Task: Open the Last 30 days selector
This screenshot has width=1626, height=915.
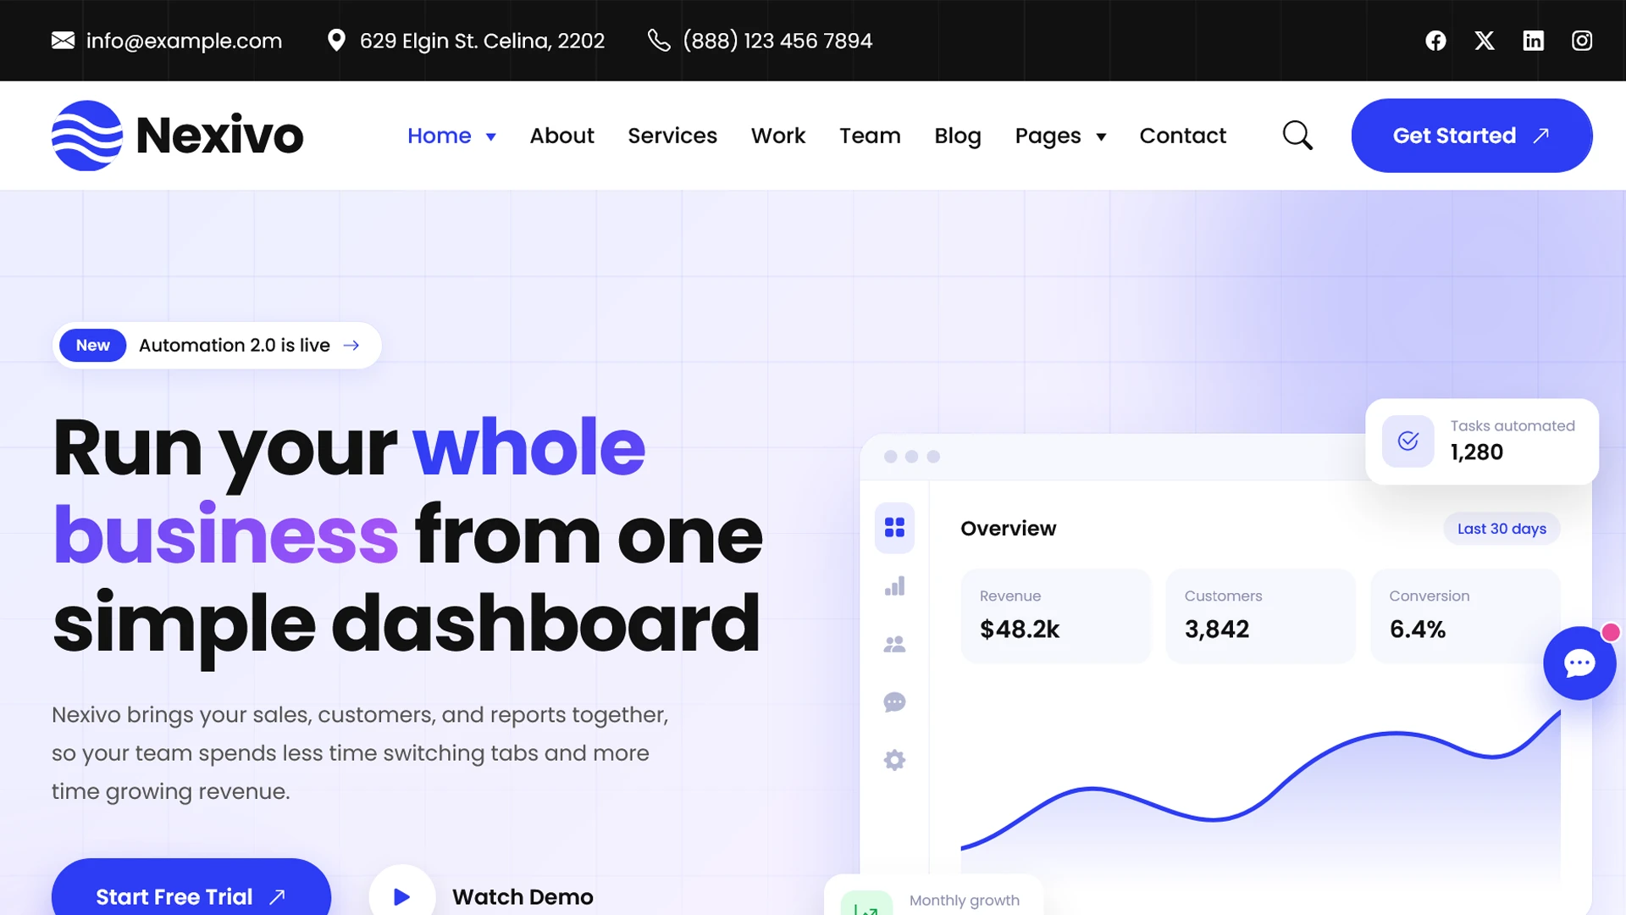Action: (x=1502, y=529)
